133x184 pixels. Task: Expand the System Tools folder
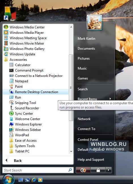click(22, 146)
